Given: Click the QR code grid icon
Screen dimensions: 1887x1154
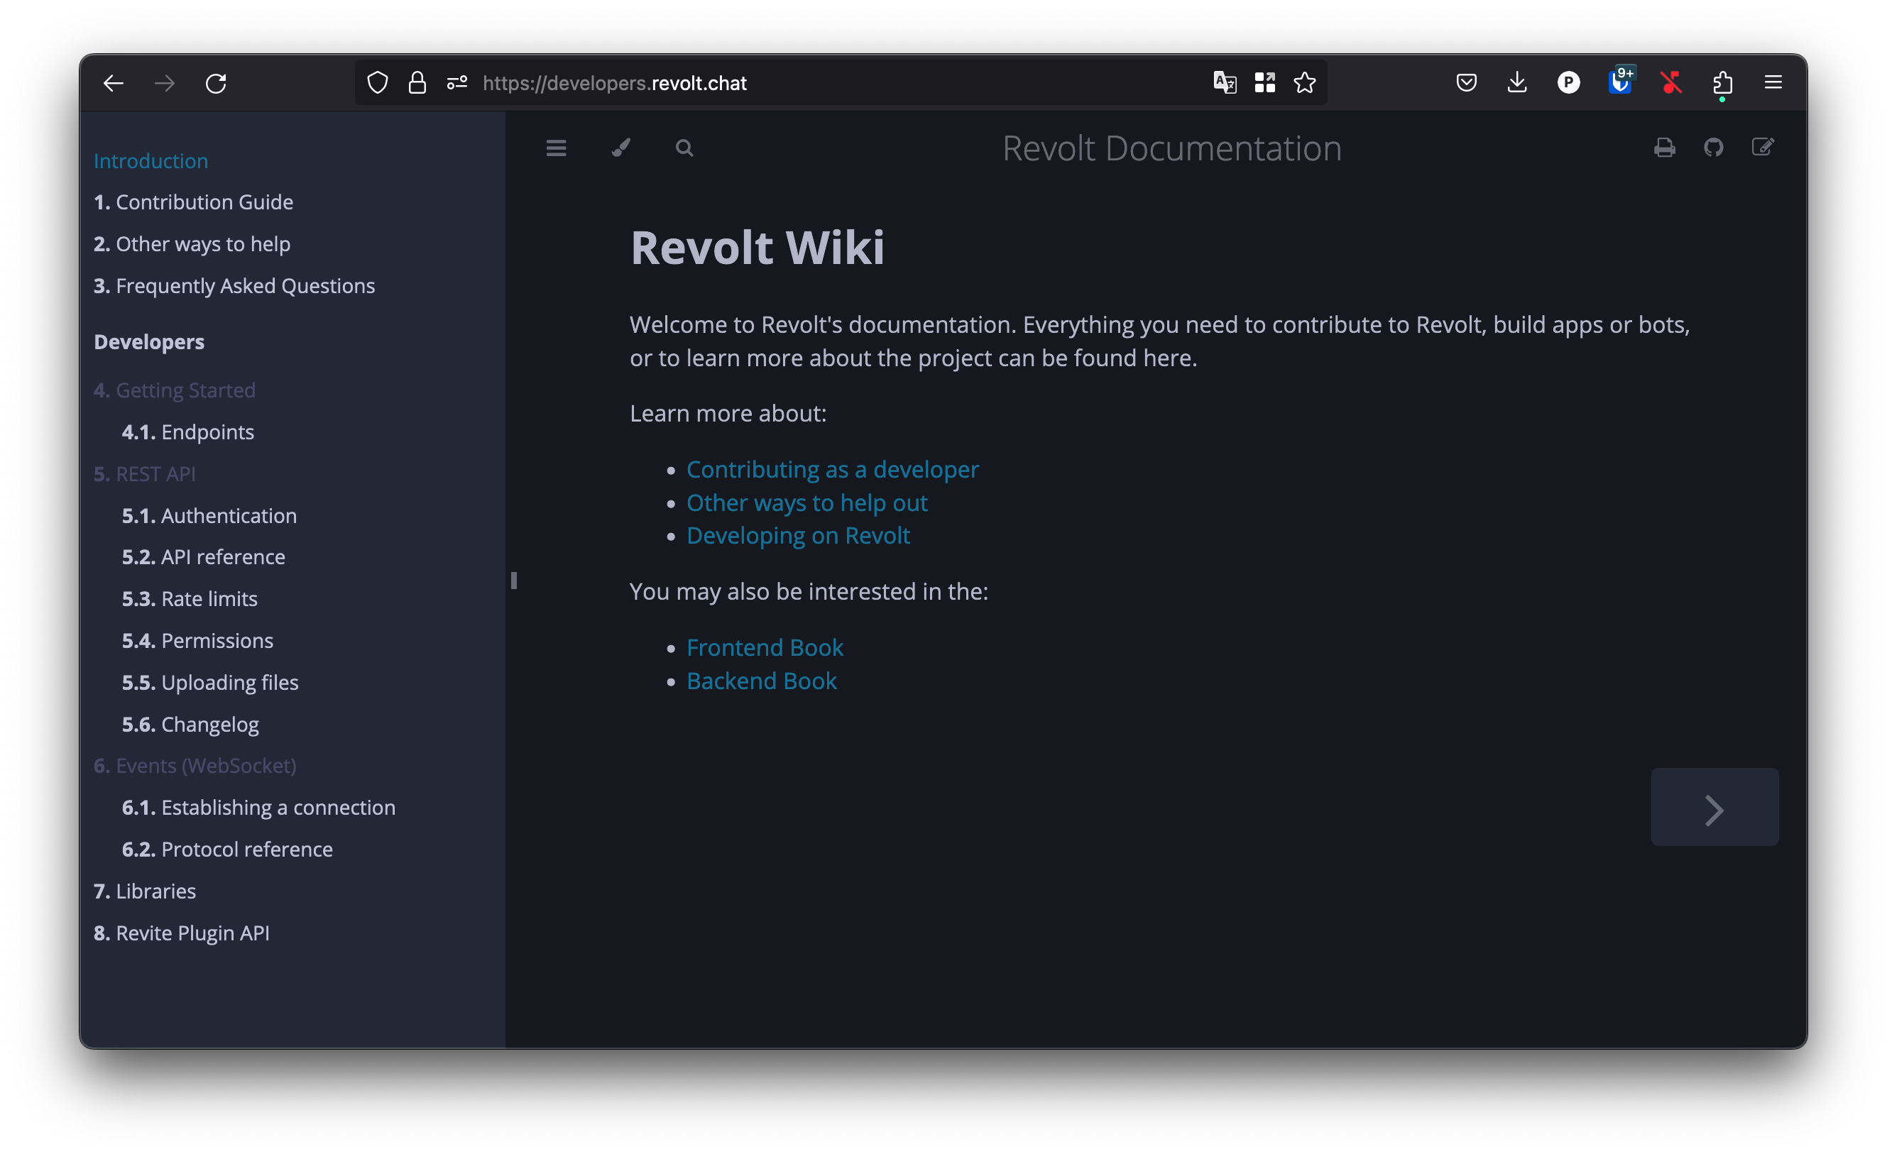Looking at the screenshot, I should coord(1264,83).
